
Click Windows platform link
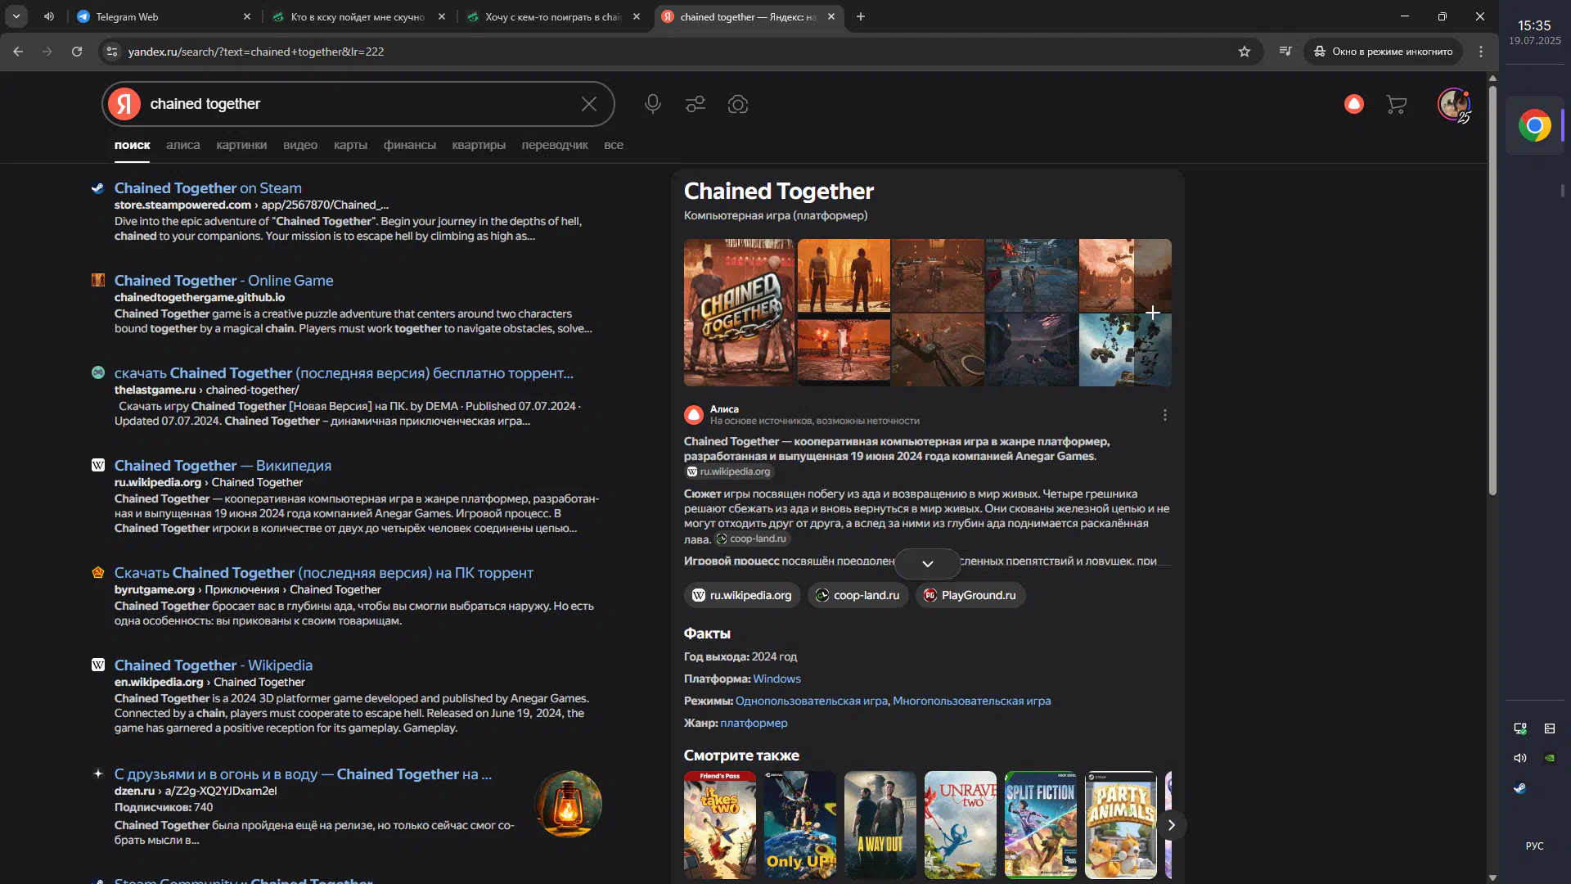click(776, 679)
